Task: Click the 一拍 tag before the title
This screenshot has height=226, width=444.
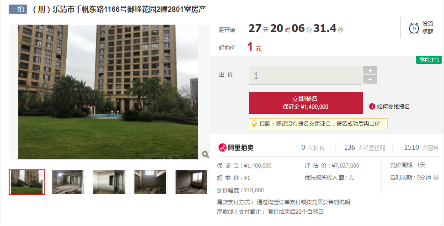Action: pyautogui.click(x=18, y=9)
